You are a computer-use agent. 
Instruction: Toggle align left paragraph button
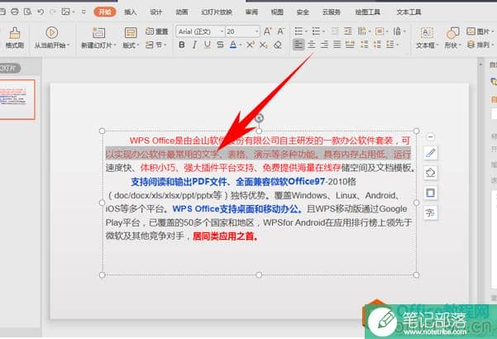pyautogui.click(x=299, y=45)
